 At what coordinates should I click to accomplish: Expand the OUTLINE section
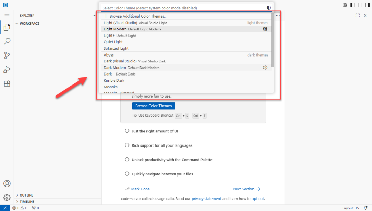click(27, 195)
